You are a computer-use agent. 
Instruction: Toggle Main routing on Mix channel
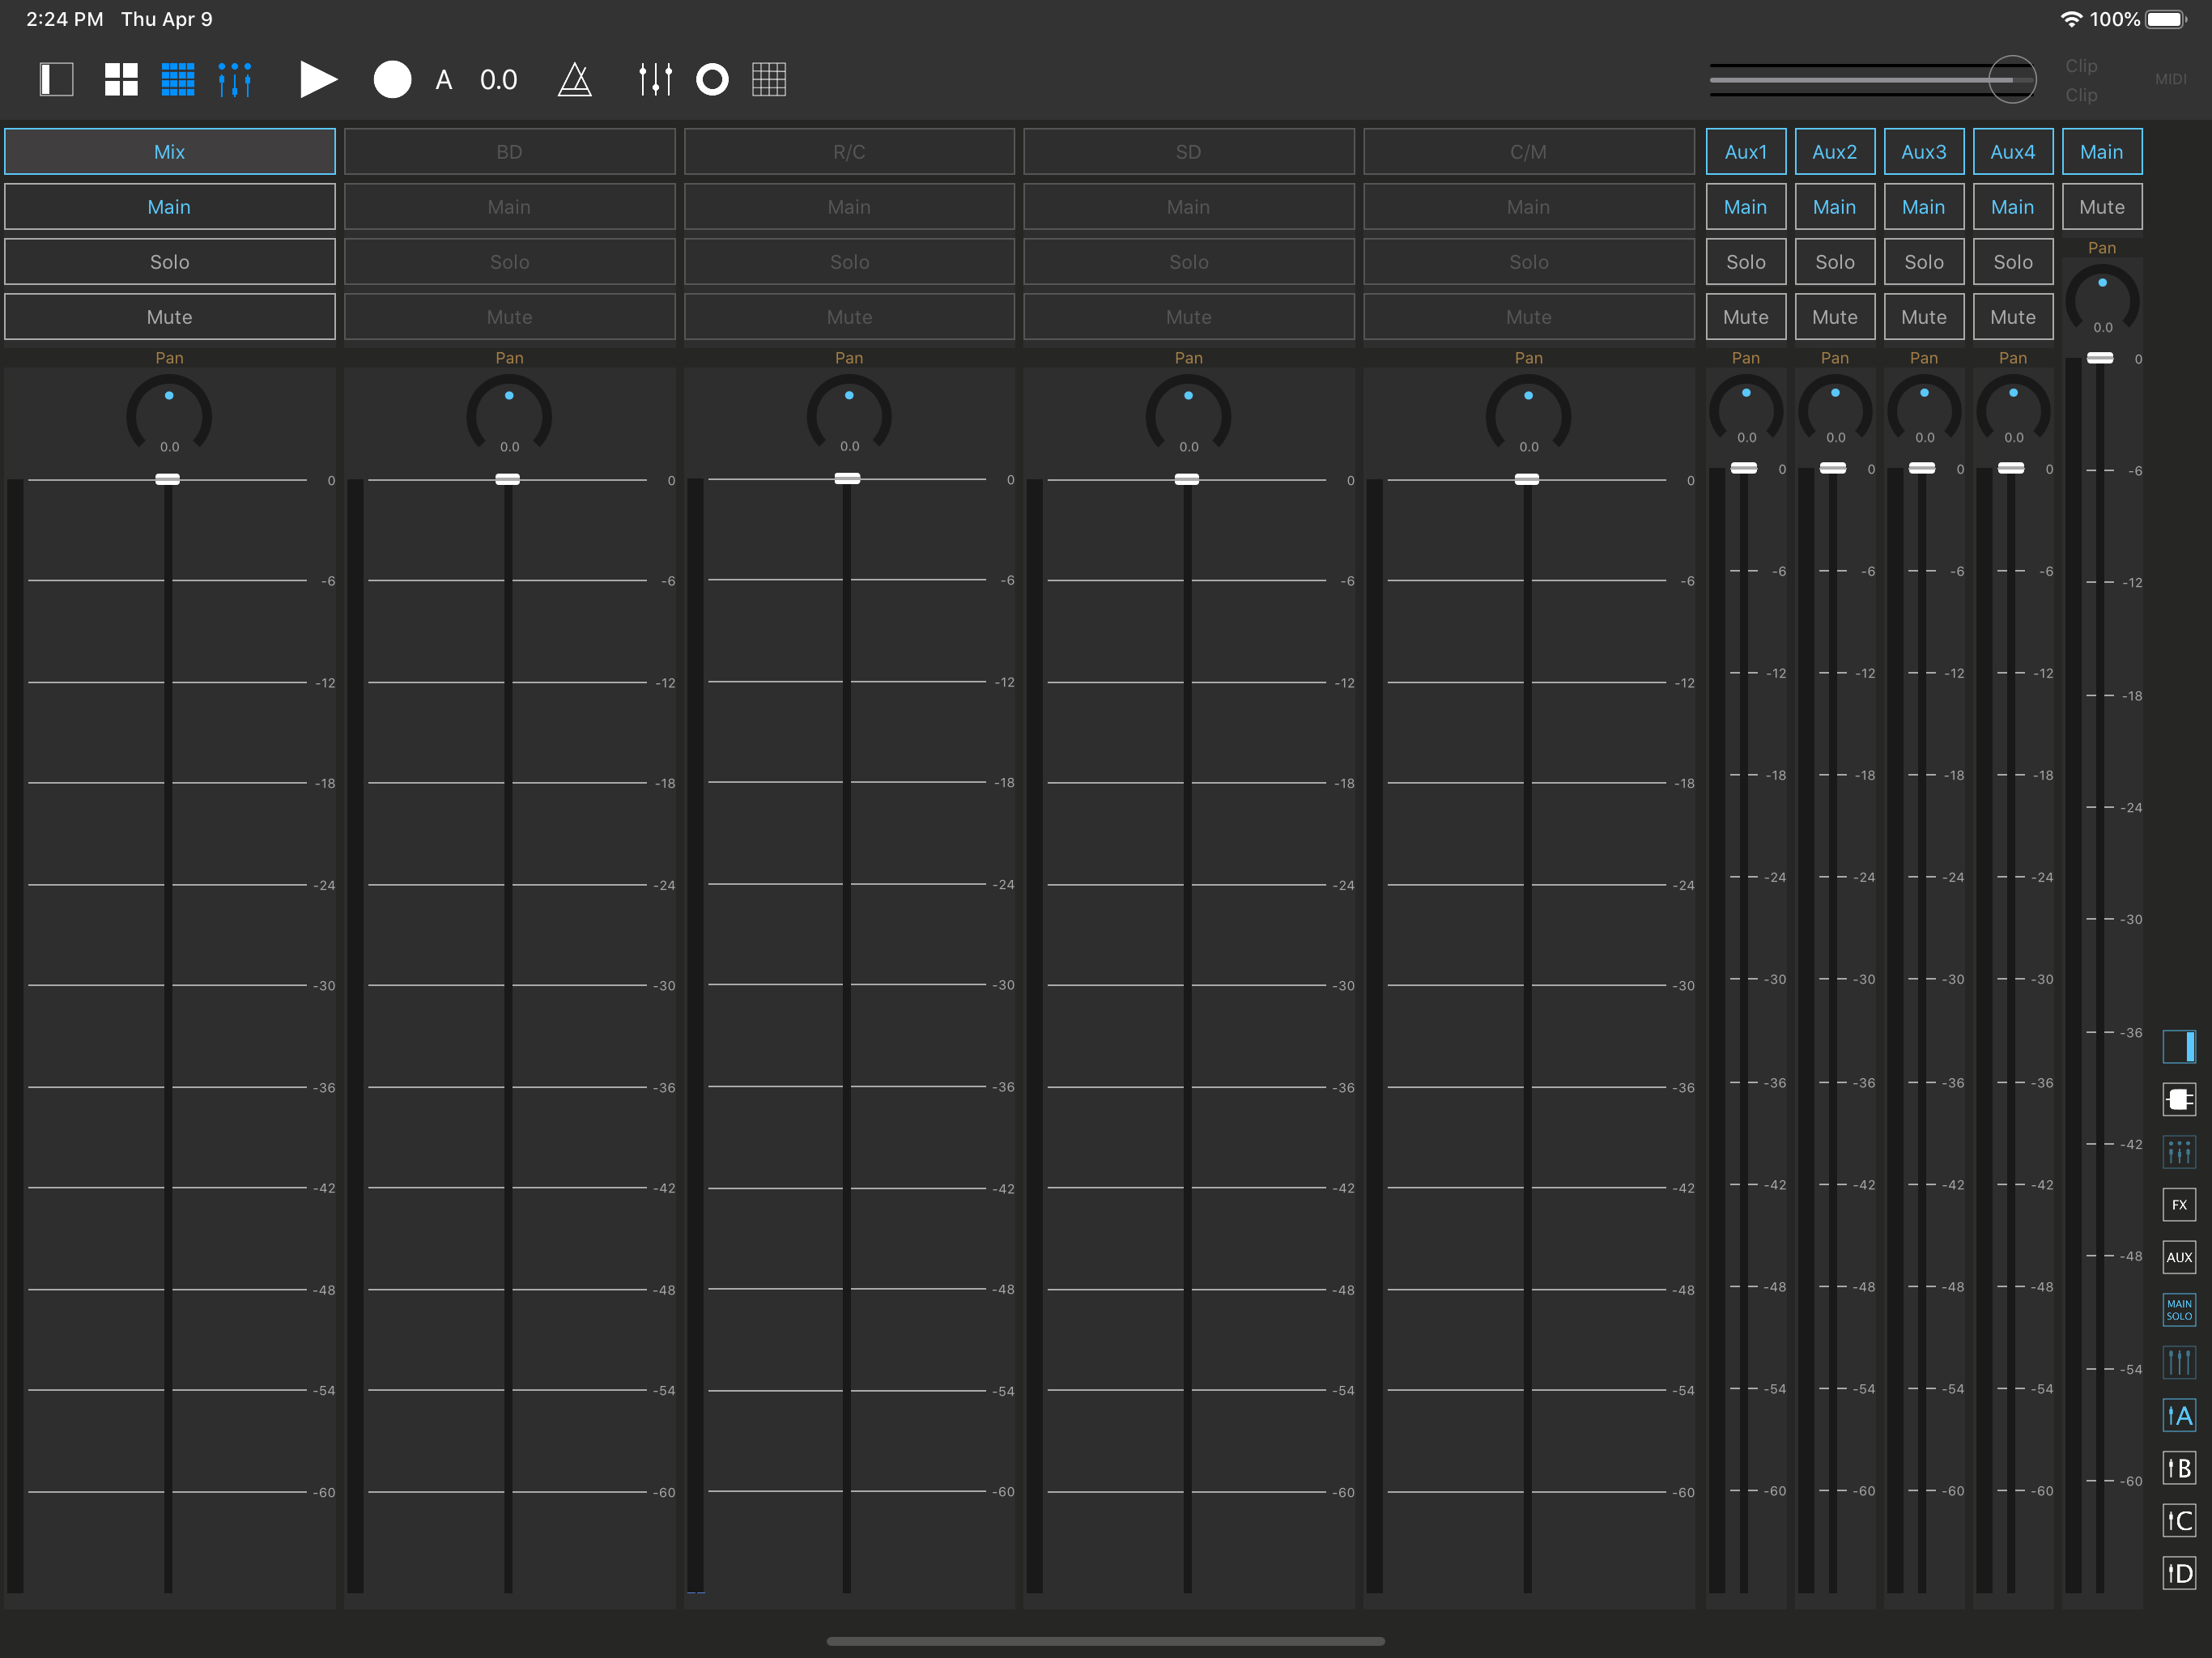point(170,207)
